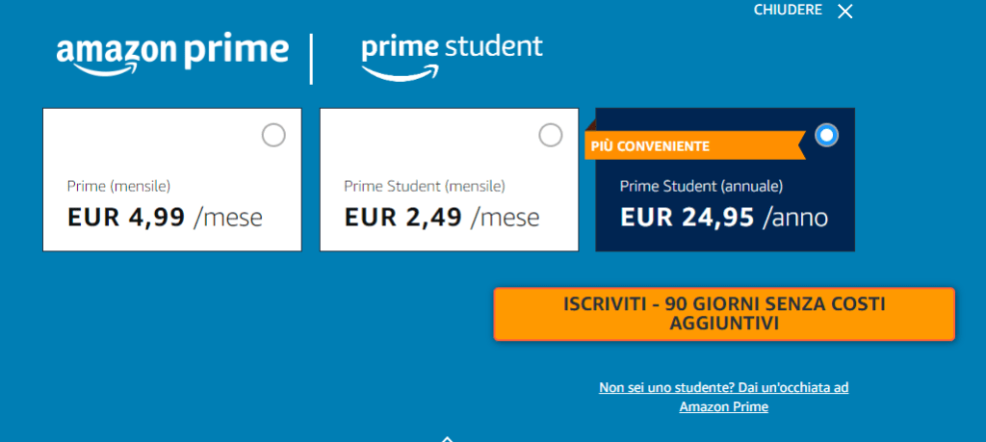Toggle the Prime Student (annuale) radio button
Image resolution: width=986 pixels, height=442 pixels.
point(826,136)
